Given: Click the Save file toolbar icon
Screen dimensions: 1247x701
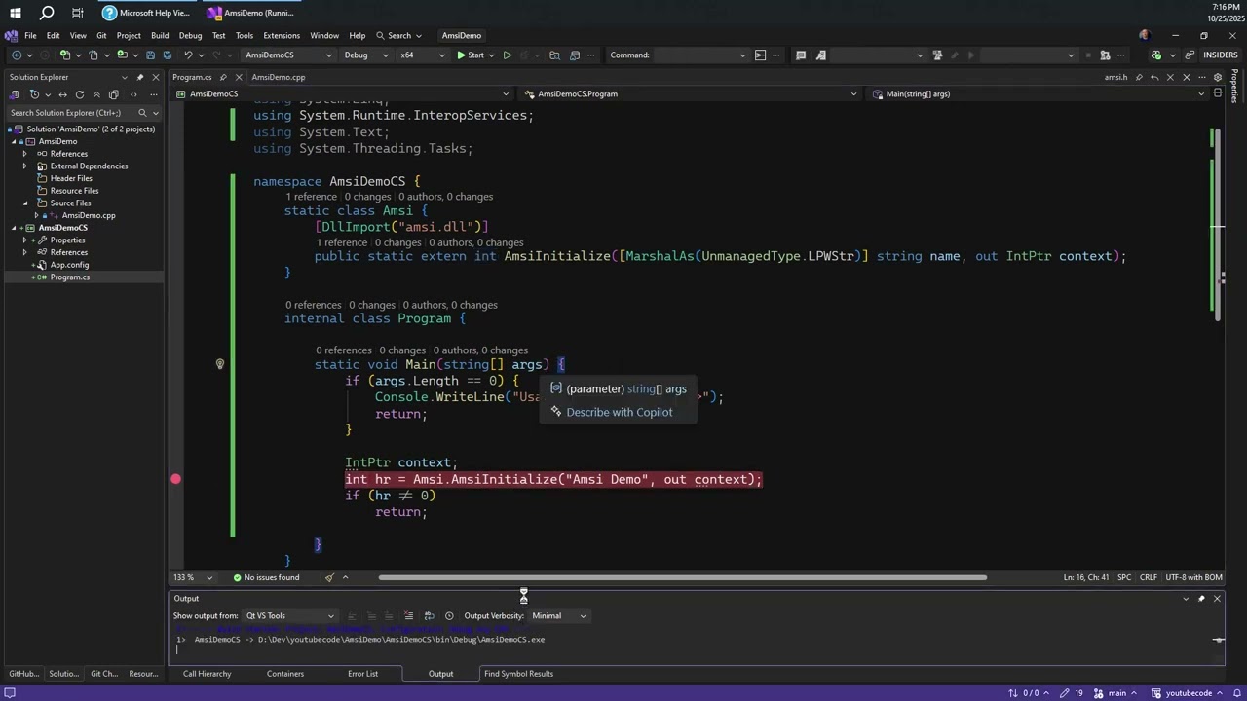Looking at the screenshot, I should [150, 55].
